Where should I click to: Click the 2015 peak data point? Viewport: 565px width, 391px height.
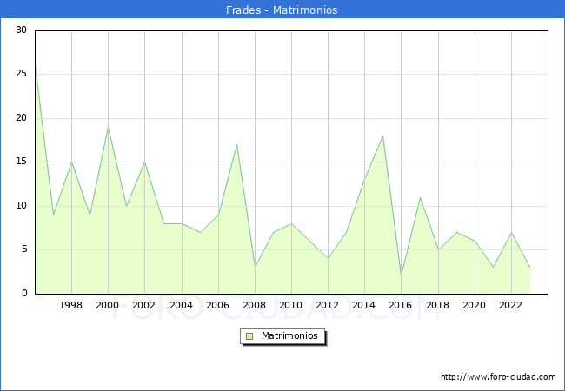click(x=382, y=136)
